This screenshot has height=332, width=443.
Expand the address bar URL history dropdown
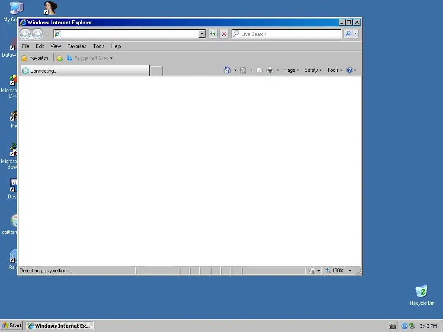202,34
